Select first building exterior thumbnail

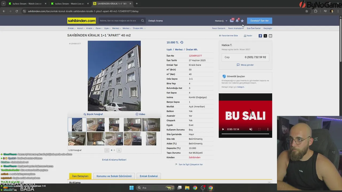click(x=77, y=125)
